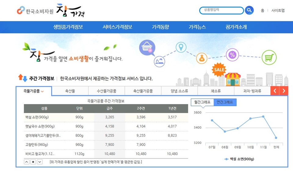Viewport: 293px width, 173px height.
Task: Click the store building icon
Action: [233, 79]
